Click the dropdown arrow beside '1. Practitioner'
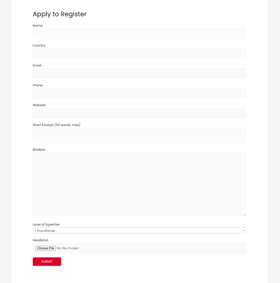 pyautogui.click(x=243, y=230)
